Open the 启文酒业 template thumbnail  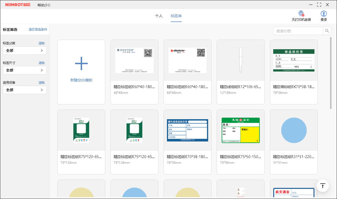coord(294,193)
